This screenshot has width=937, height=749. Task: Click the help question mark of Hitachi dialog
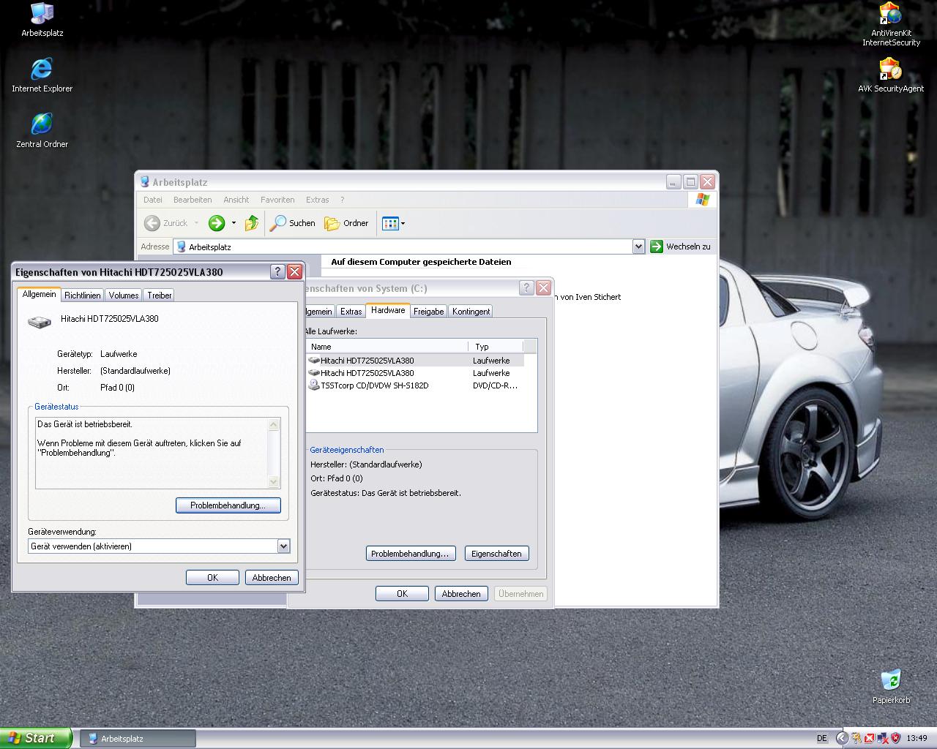coord(277,271)
